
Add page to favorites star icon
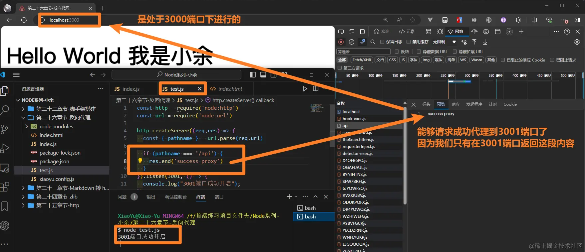coord(413,20)
